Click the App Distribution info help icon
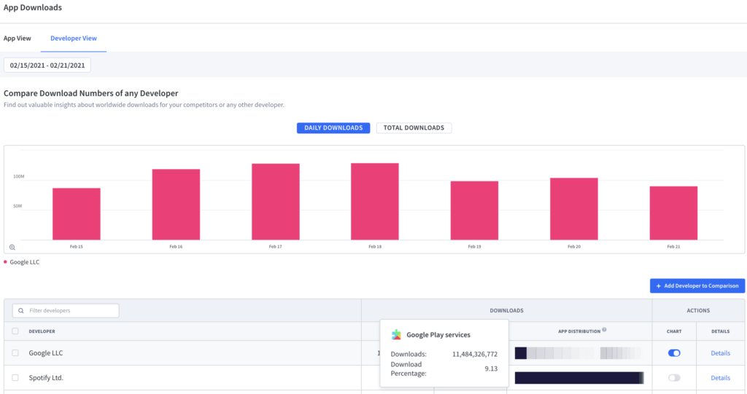This screenshot has height=394, width=747. 604,329
